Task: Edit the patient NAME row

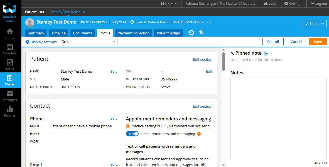Action: click(x=114, y=71)
